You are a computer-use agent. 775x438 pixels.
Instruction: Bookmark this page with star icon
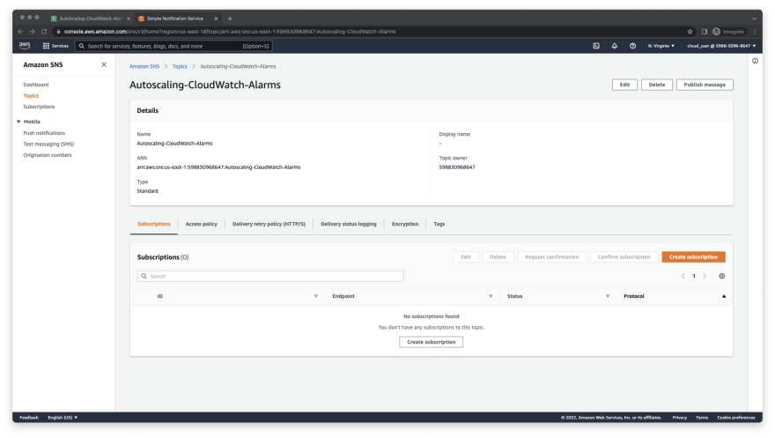(690, 32)
